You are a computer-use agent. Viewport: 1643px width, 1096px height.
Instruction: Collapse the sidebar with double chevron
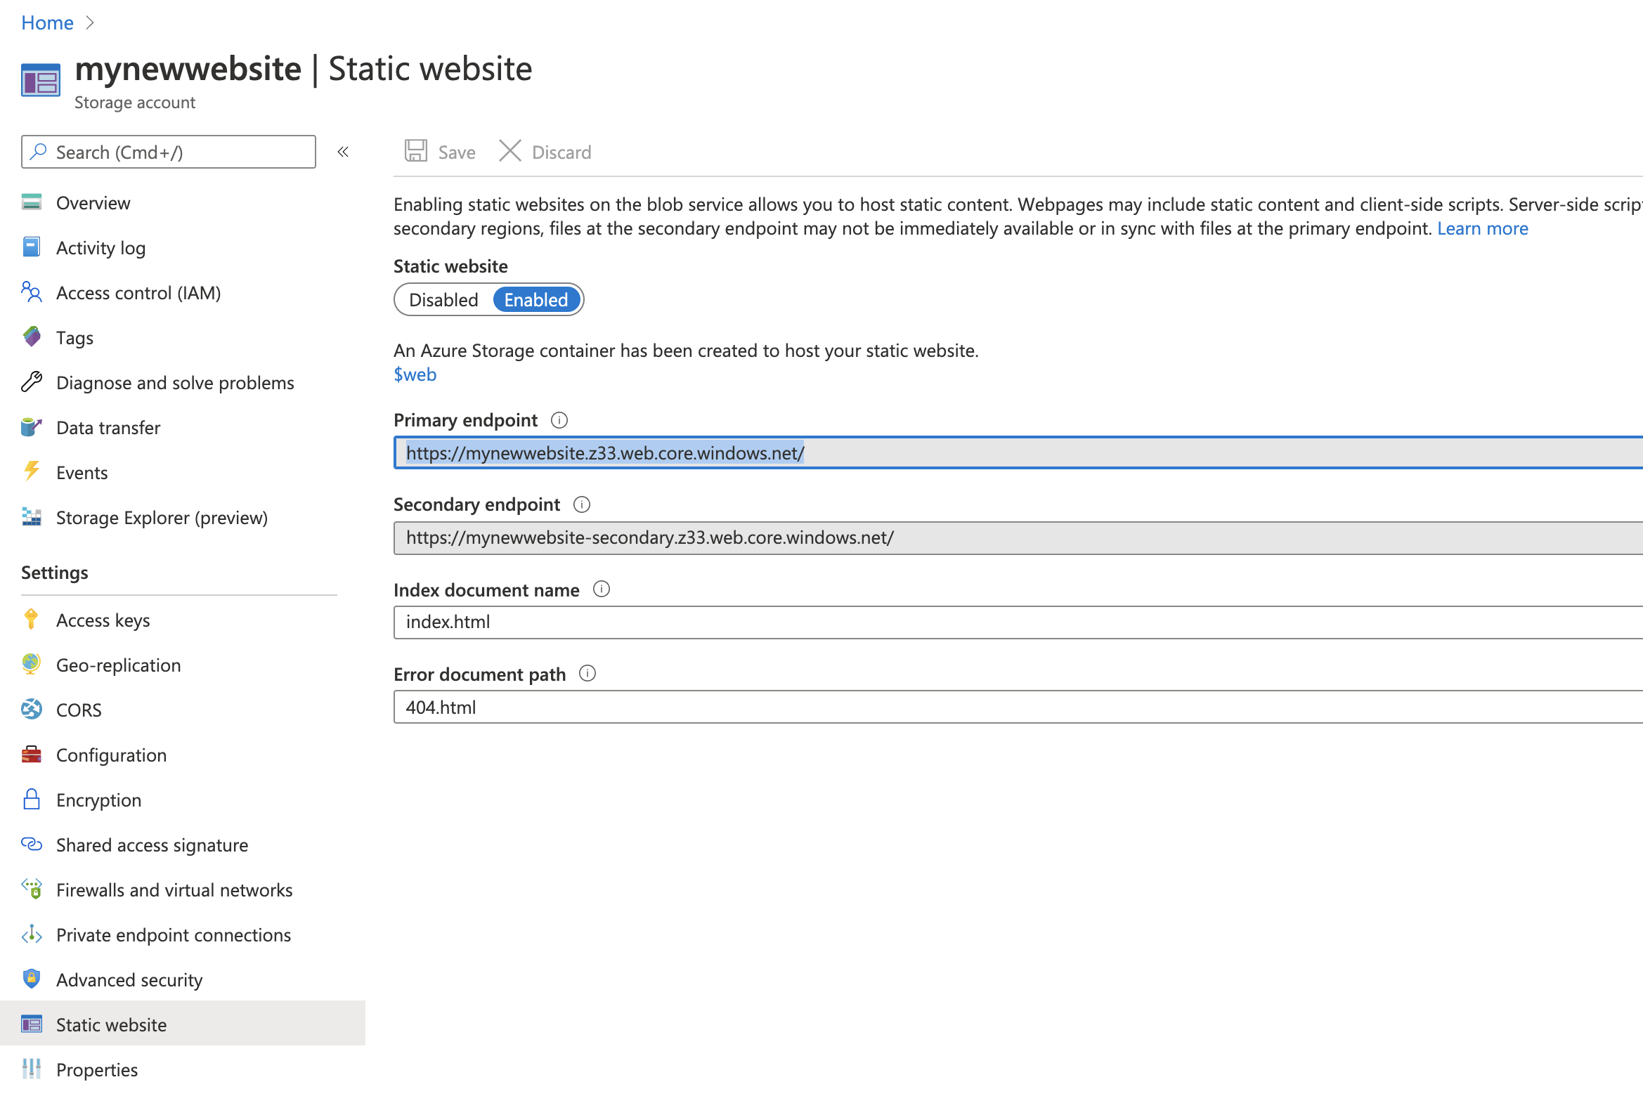(343, 152)
